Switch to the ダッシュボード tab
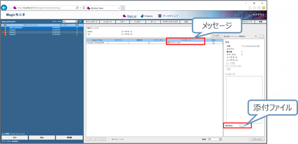The width and height of the screenshot is (298, 144). pos(92,22)
